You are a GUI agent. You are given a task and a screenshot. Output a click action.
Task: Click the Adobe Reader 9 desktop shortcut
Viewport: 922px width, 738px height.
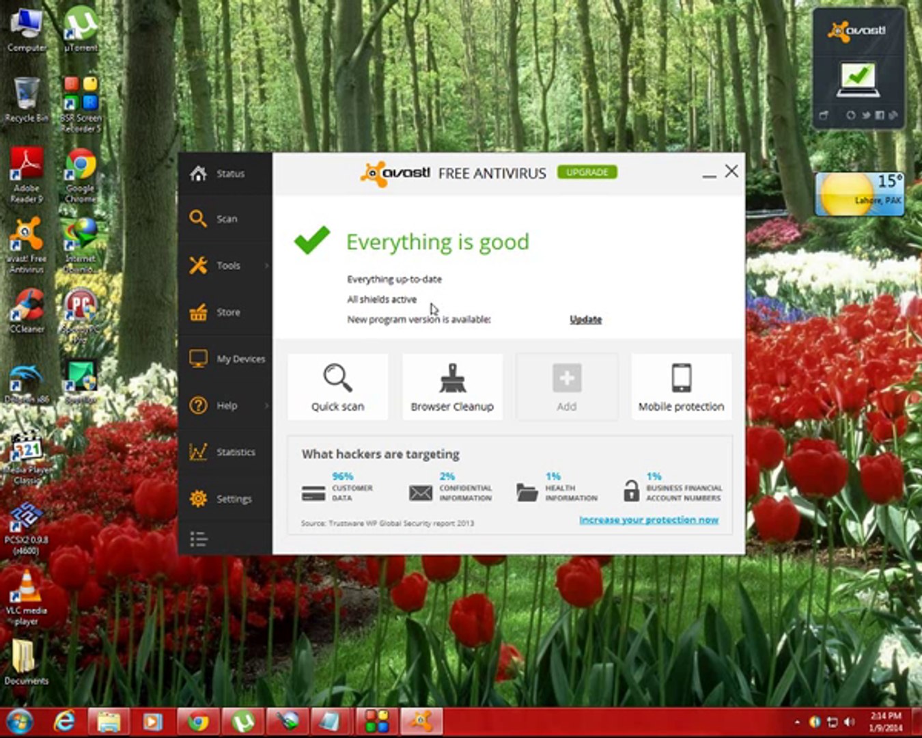[27, 175]
